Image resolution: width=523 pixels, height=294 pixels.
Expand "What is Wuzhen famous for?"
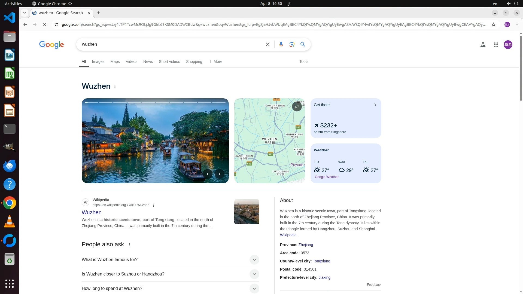coord(254,260)
